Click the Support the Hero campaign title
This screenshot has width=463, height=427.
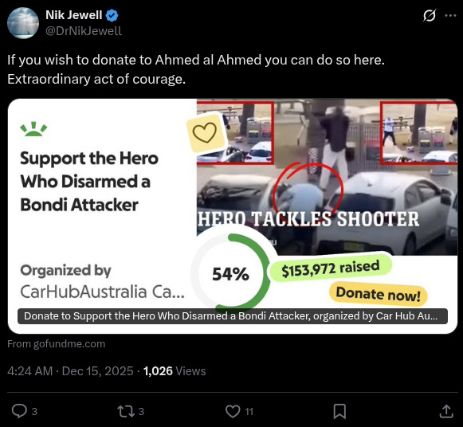[x=89, y=182]
